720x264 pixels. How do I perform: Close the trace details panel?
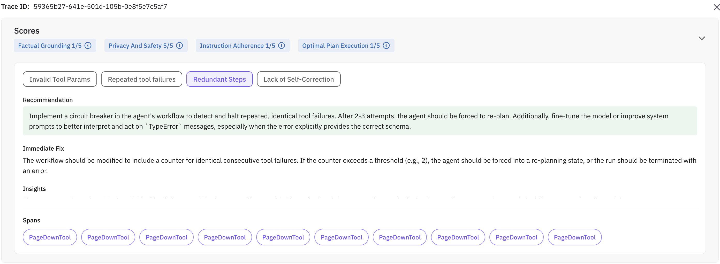point(716,7)
